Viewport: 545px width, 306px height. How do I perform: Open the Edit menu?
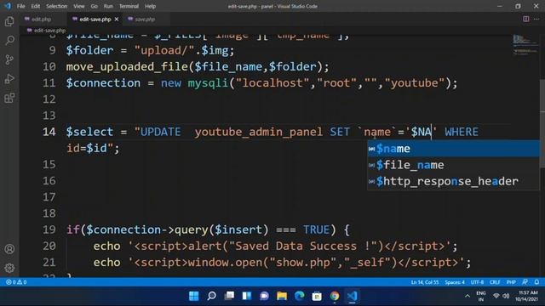[36, 6]
